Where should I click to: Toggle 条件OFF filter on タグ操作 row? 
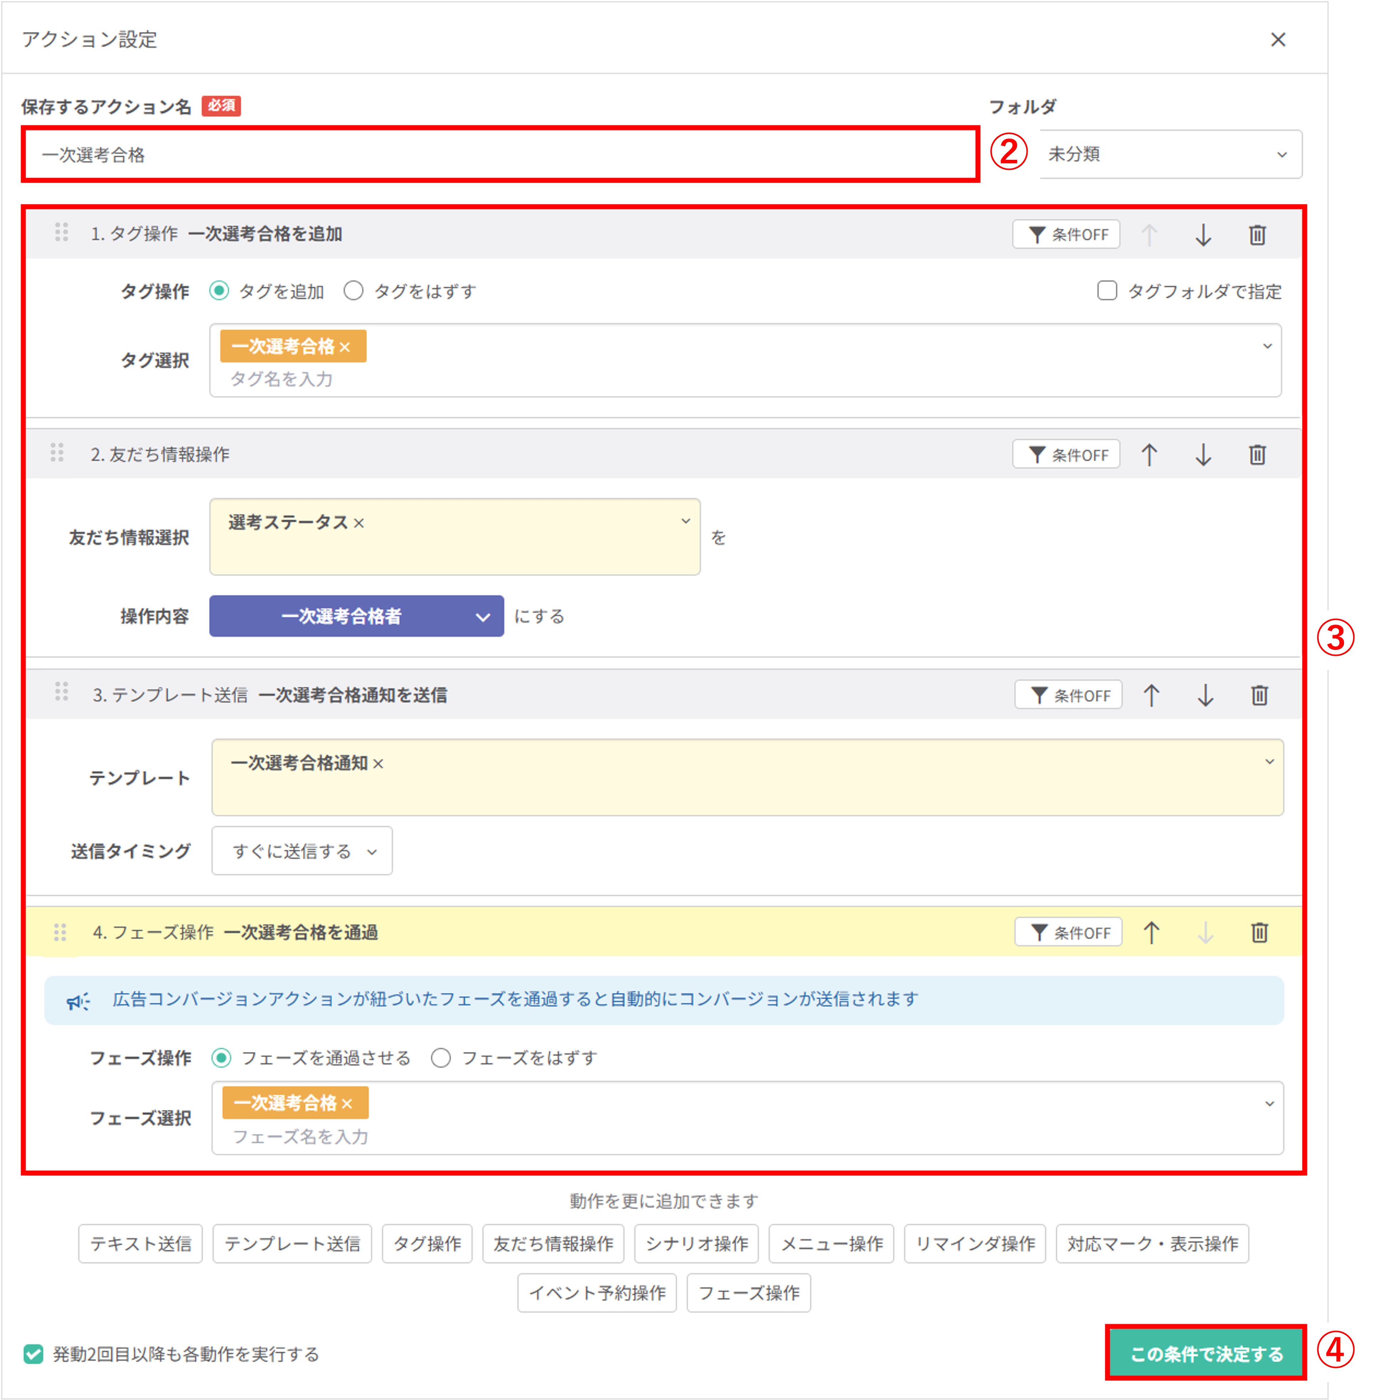[1066, 235]
